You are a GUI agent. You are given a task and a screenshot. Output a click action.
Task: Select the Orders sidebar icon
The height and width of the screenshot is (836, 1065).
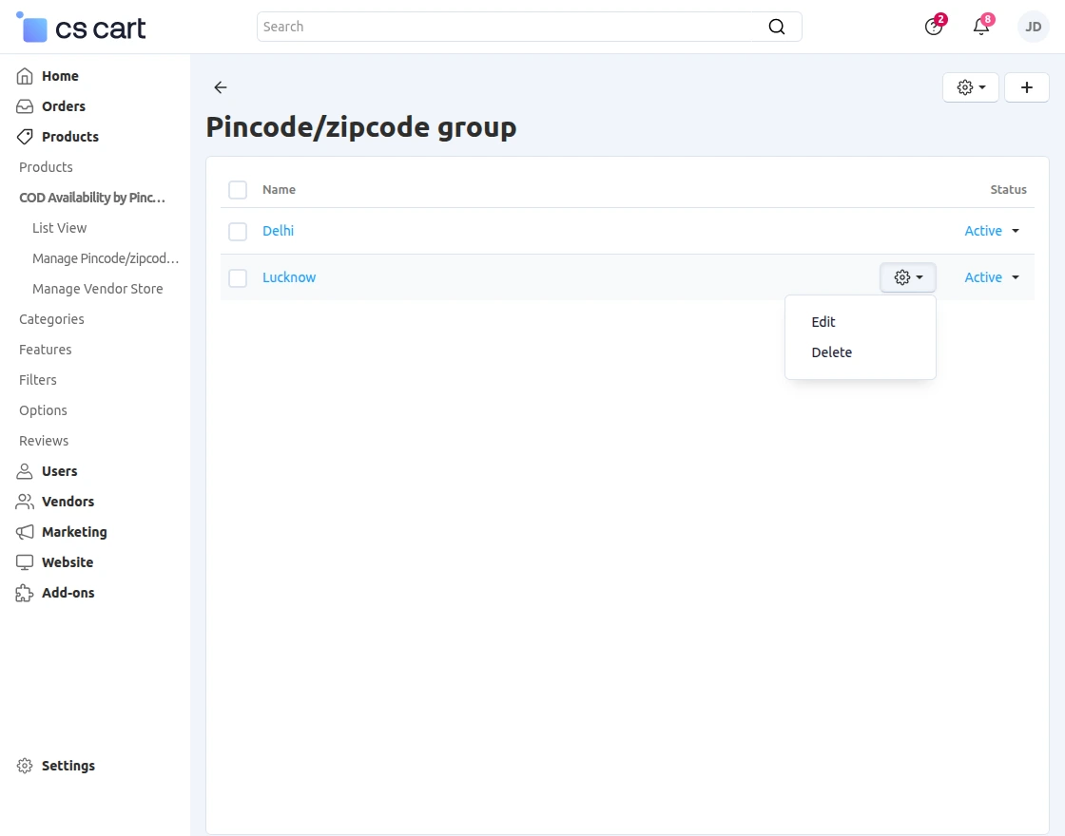[23, 105]
